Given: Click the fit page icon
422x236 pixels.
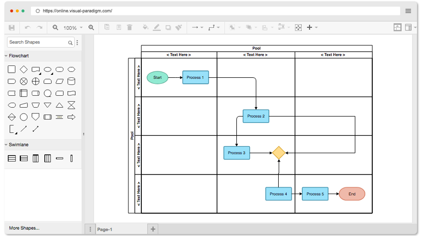Looking at the screenshot, I should (298, 27).
